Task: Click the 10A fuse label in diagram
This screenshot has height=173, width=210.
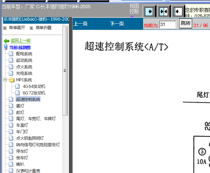Action: 201,162
